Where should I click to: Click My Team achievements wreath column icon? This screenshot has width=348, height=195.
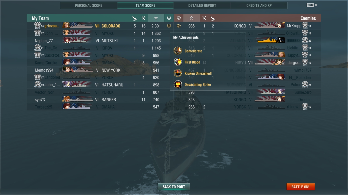pyautogui.click(x=169, y=18)
